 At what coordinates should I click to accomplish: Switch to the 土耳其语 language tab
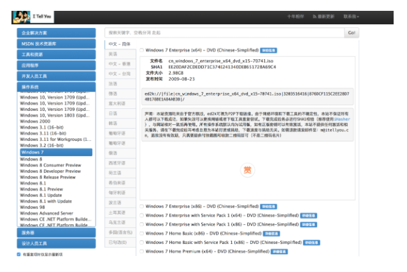120,213
